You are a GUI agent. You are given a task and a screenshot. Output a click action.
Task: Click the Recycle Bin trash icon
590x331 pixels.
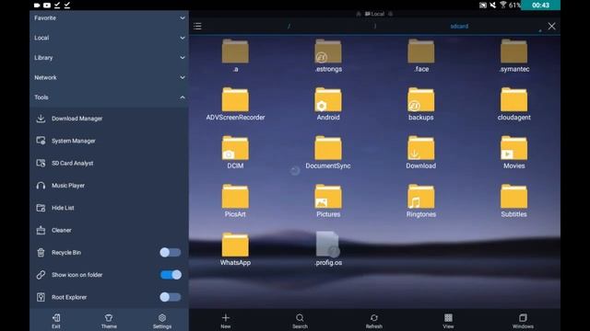41,253
